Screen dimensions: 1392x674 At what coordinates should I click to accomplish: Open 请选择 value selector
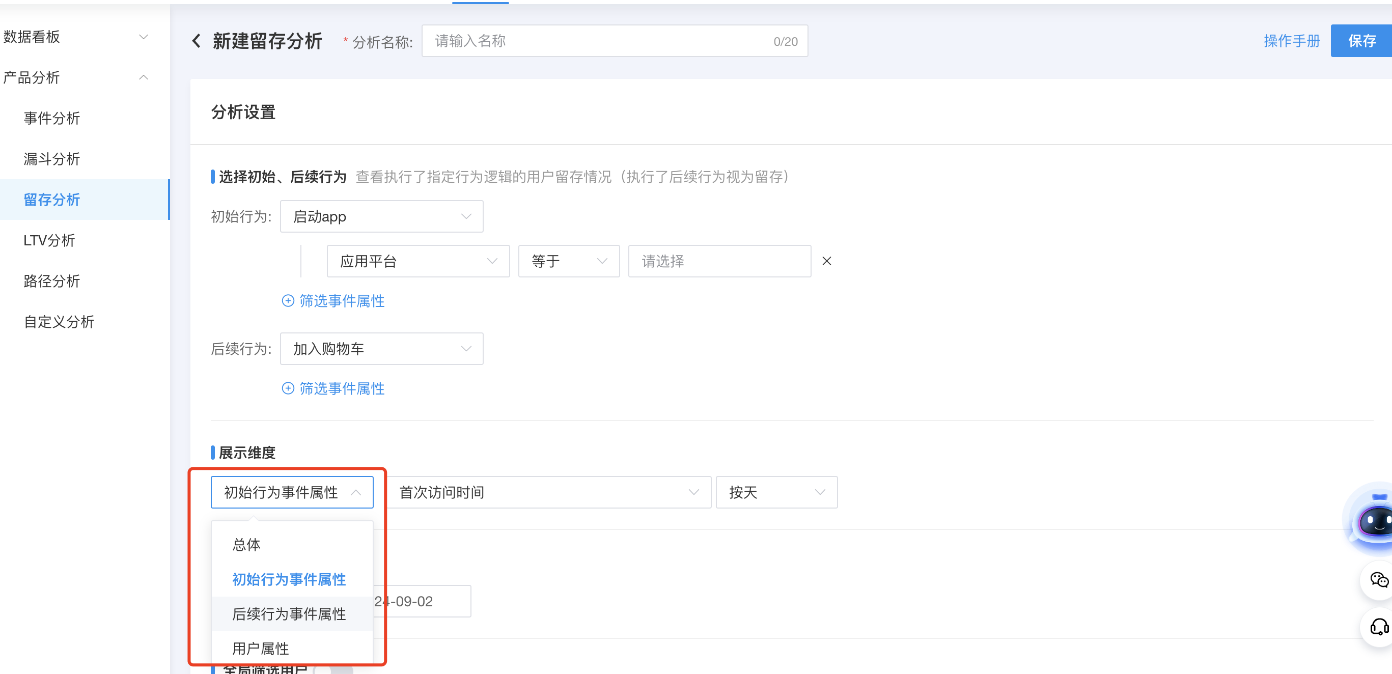click(x=719, y=262)
